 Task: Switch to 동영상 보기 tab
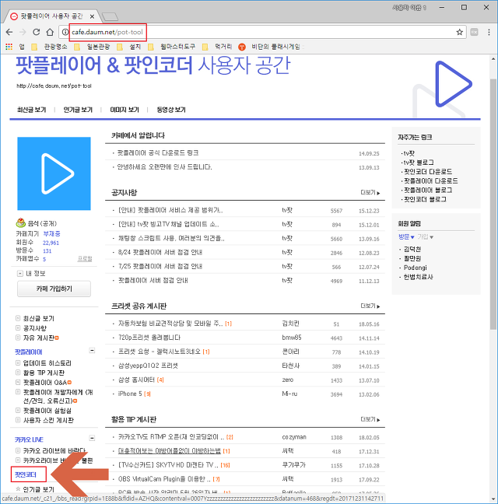(x=171, y=110)
